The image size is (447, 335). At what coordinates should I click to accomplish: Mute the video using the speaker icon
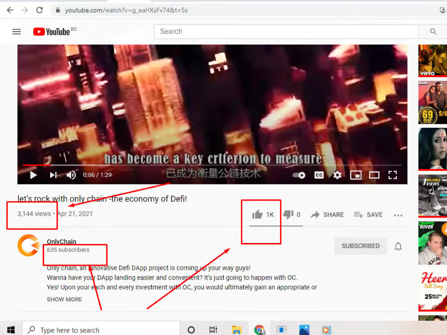[x=71, y=175]
